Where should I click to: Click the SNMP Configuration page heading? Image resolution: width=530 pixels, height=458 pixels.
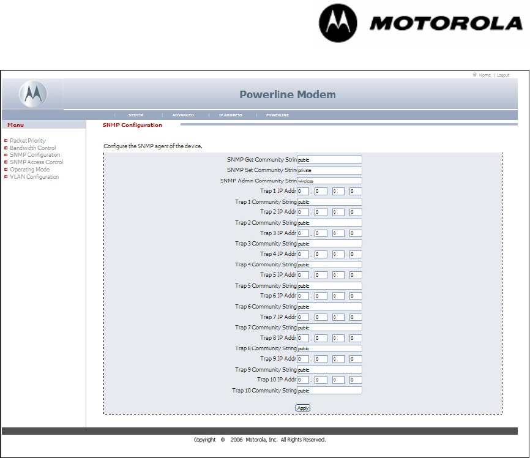[x=132, y=125]
